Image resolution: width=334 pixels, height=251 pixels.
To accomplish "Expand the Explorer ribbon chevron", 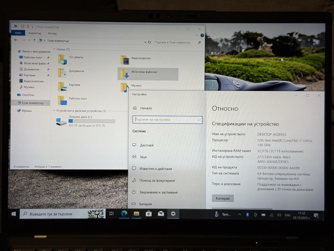I will pos(197,35).
